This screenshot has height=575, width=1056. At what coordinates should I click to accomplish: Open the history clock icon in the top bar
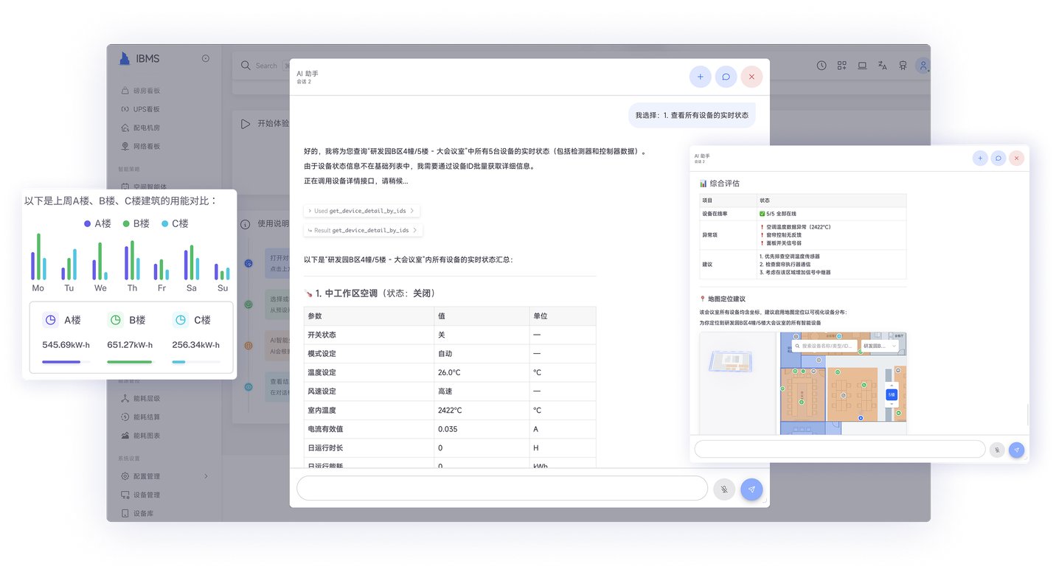pos(821,66)
